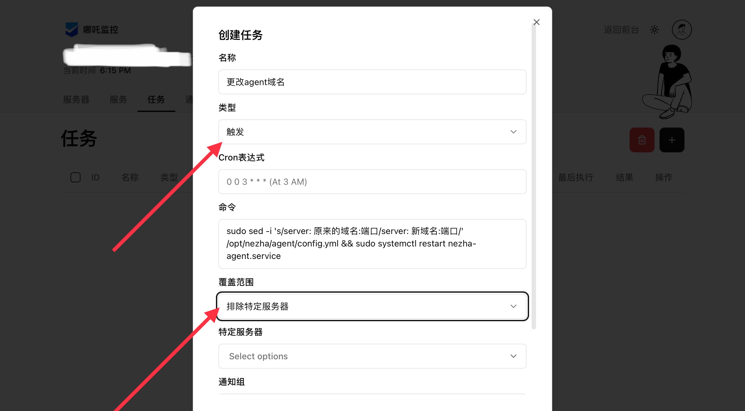Select the 任务 tab

click(156, 99)
